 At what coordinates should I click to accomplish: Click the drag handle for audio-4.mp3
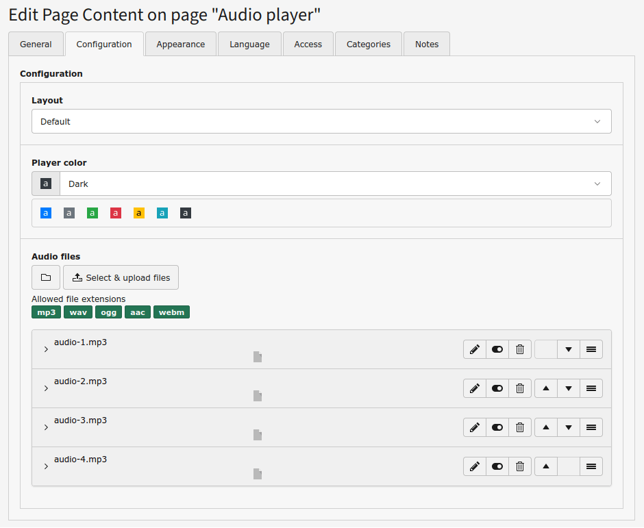pos(591,466)
